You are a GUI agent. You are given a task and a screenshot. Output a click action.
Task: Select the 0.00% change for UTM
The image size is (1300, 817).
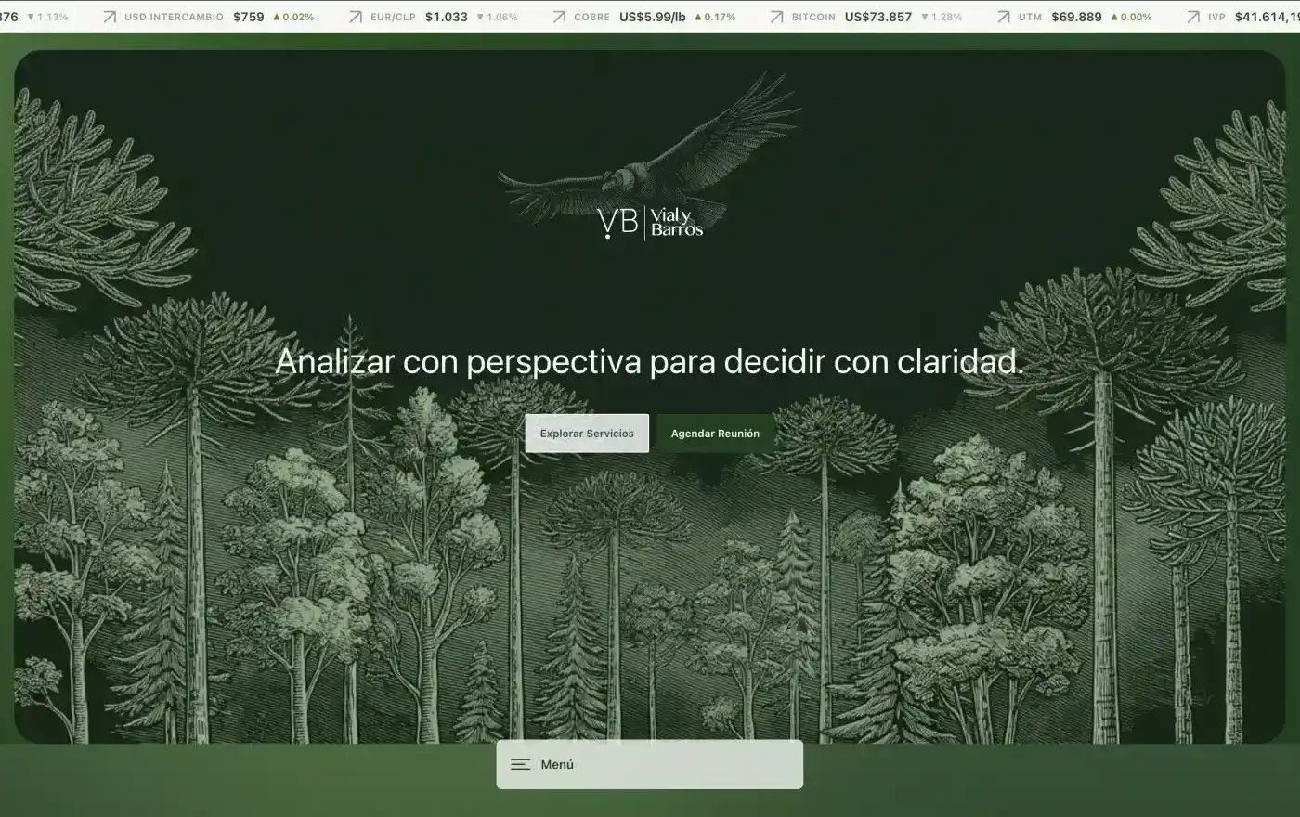click(1131, 17)
